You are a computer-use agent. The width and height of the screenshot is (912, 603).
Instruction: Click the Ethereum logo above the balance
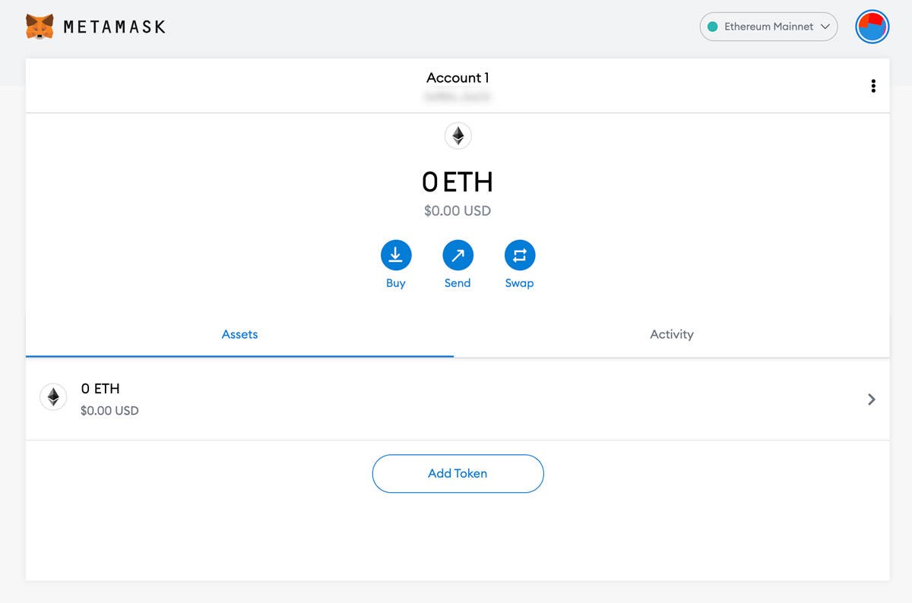click(x=458, y=136)
